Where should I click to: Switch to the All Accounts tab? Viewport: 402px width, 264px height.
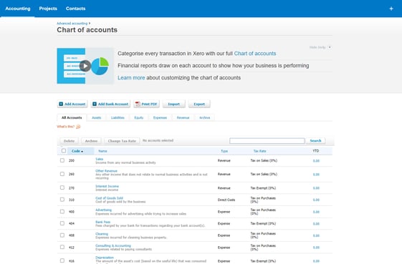pos(72,117)
